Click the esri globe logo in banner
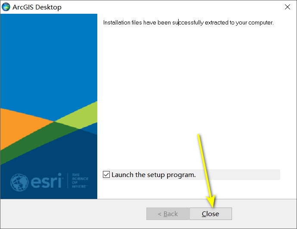297x229 pixels. [x=19, y=182]
